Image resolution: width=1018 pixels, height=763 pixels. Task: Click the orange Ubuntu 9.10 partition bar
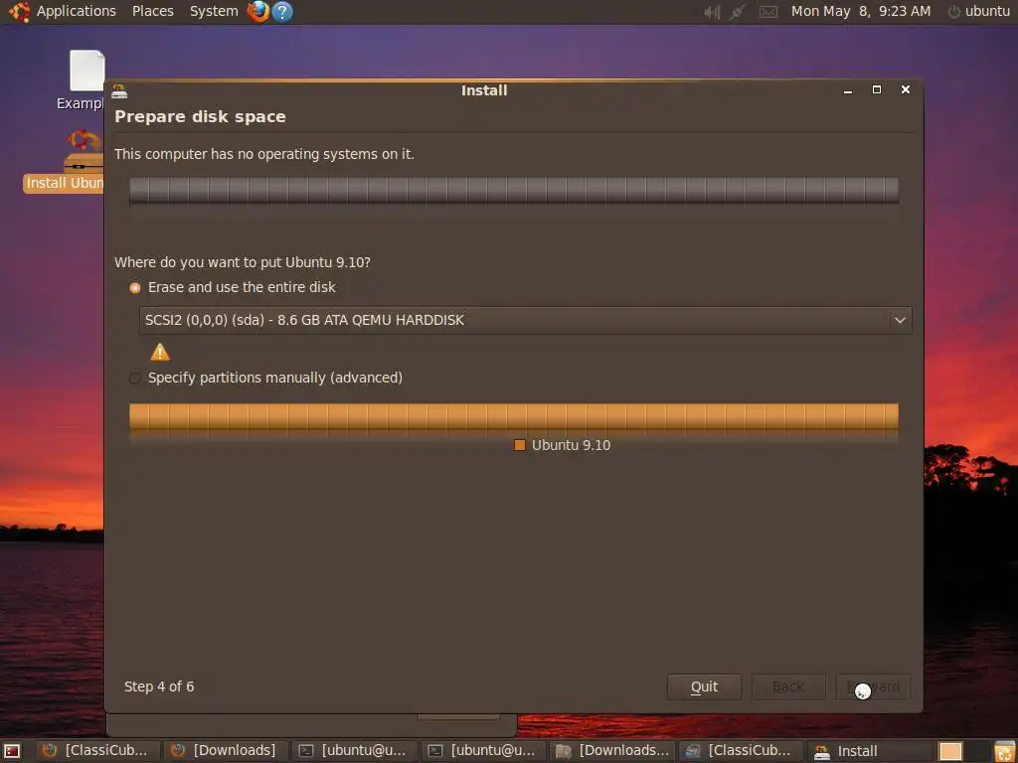coord(514,416)
